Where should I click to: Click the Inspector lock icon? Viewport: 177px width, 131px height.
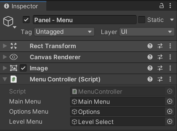pos(162,6)
